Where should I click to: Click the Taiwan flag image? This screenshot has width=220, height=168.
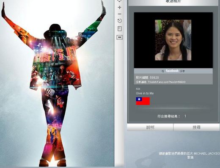tap(143, 101)
